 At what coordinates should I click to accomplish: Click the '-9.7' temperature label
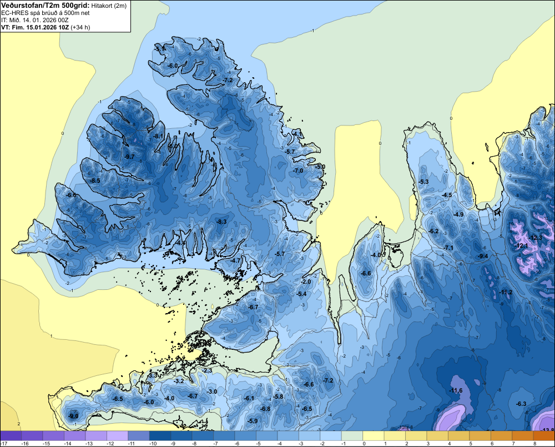[x=129, y=157]
